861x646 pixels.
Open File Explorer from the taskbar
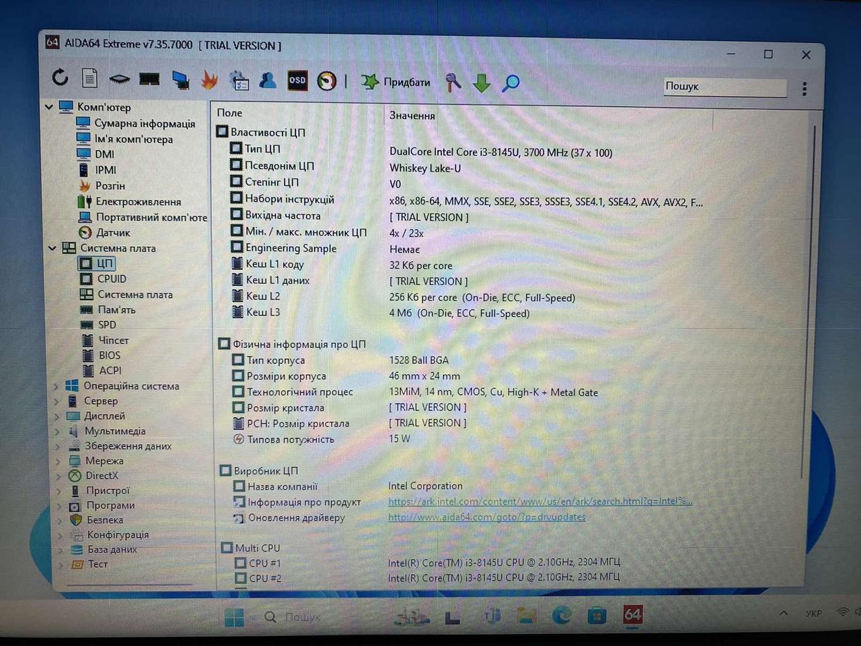(526, 615)
